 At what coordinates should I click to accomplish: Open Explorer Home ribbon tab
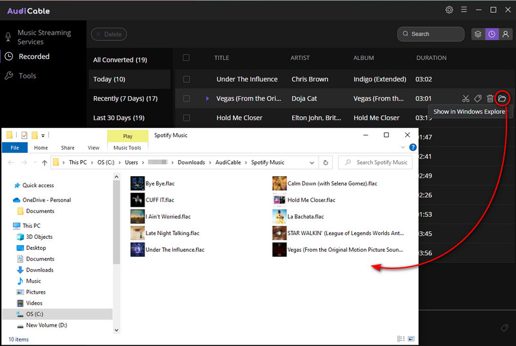coord(41,148)
